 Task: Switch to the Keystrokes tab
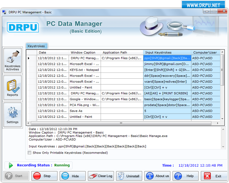click(x=36, y=46)
